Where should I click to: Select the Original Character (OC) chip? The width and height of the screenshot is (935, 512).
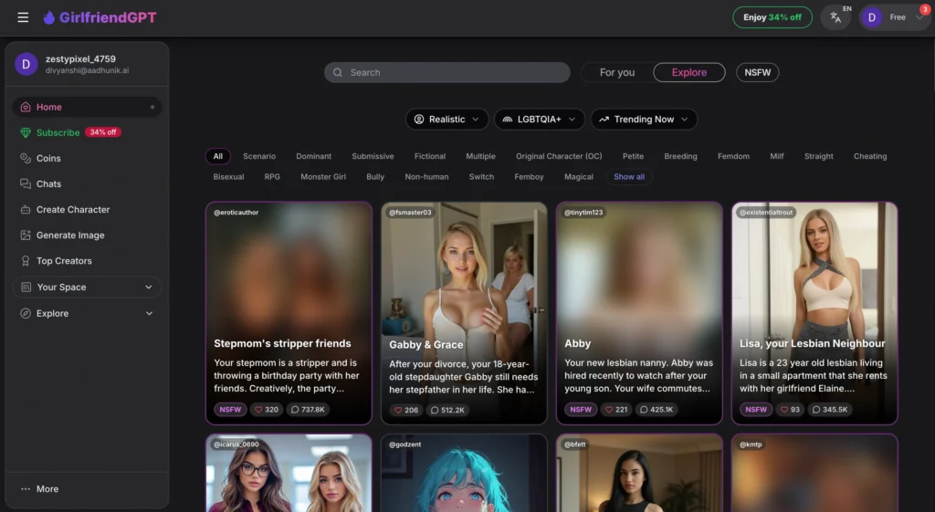(x=559, y=156)
